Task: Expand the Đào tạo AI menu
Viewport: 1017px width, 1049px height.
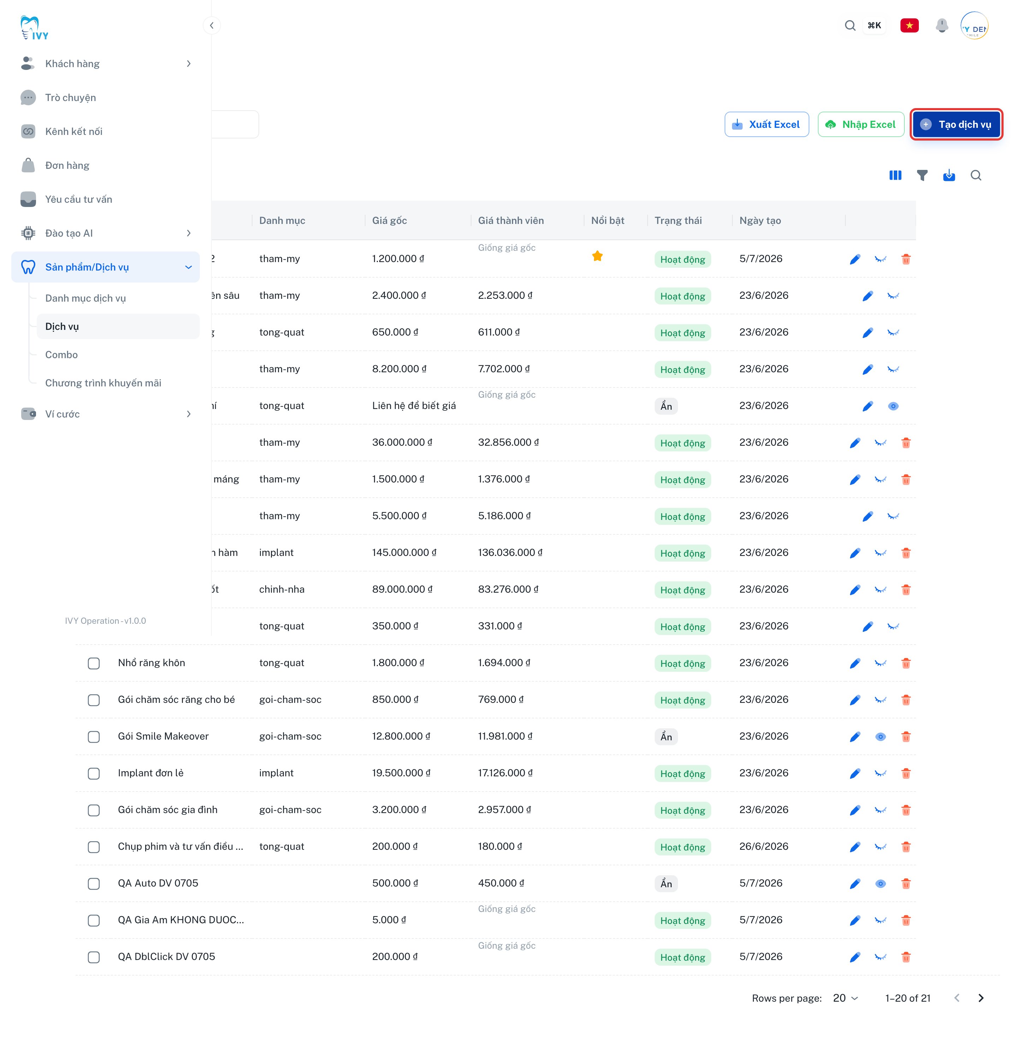Action: tap(105, 233)
